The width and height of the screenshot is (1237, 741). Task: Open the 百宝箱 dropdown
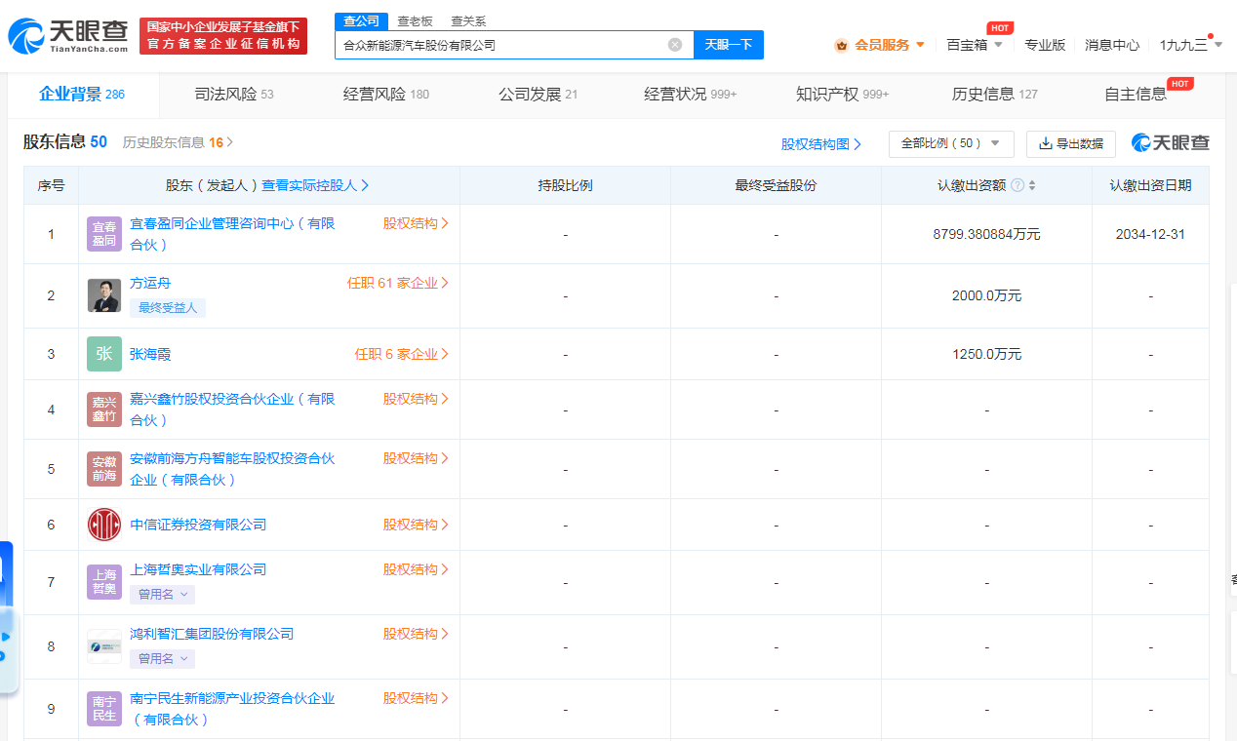tap(973, 45)
